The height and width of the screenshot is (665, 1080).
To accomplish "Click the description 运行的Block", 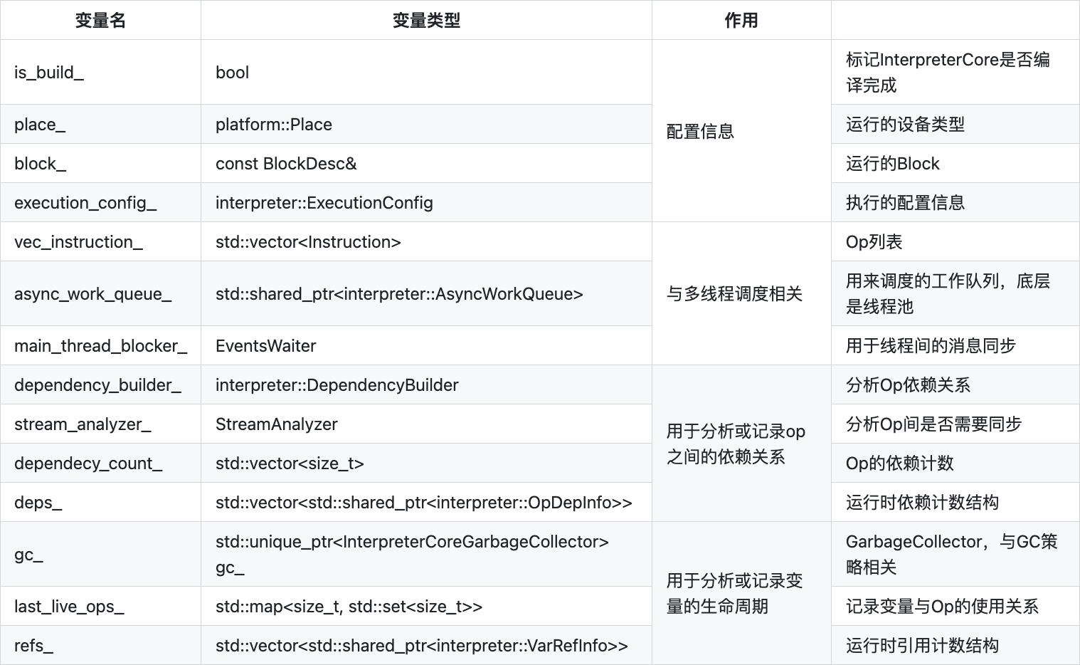I will pos(955,163).
